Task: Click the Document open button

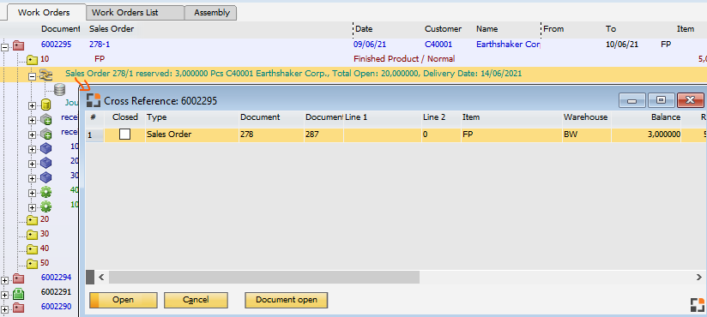Action: pos(287,300)
